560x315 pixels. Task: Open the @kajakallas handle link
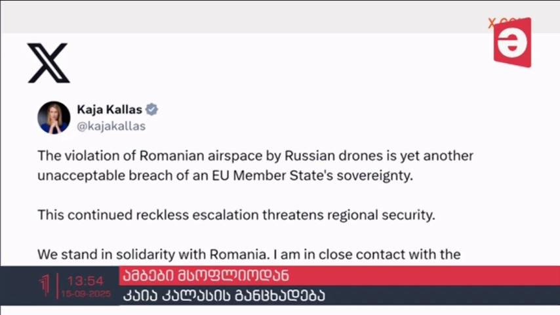(x=111, y=126)
